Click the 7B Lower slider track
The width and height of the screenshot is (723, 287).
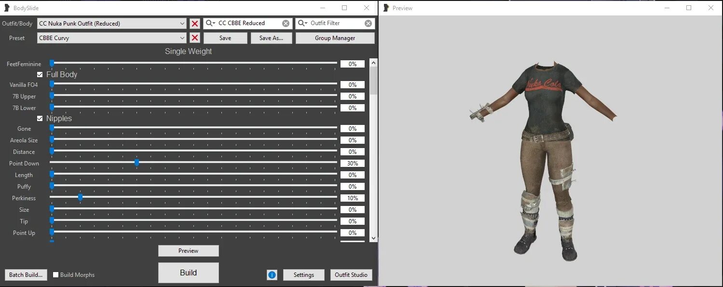tap(193, 107)
